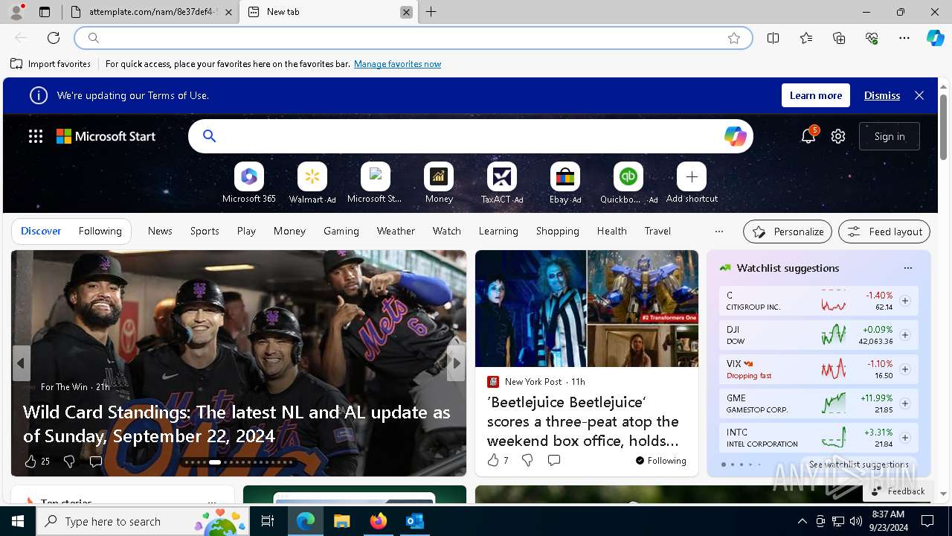952x536 pixels.
Task: Open notifications bell with badge
Action: (x=808, y=136)
